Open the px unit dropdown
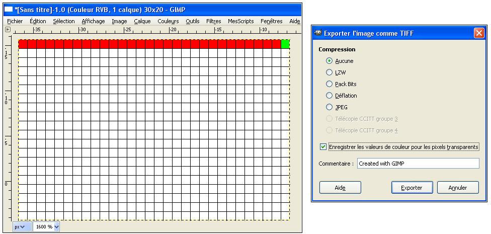Screen dimensions: 491x234 pyautogui.click(x=22, y=227)
